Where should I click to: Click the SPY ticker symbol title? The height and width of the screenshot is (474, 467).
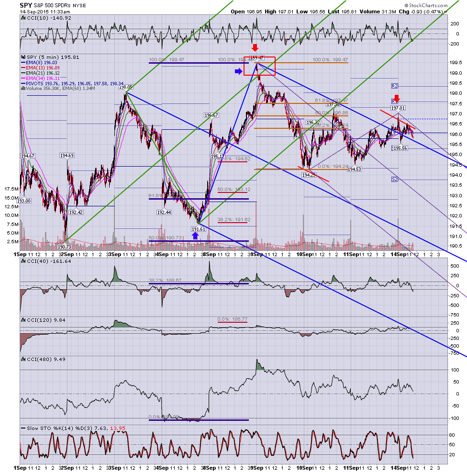[x=26, y=5]
